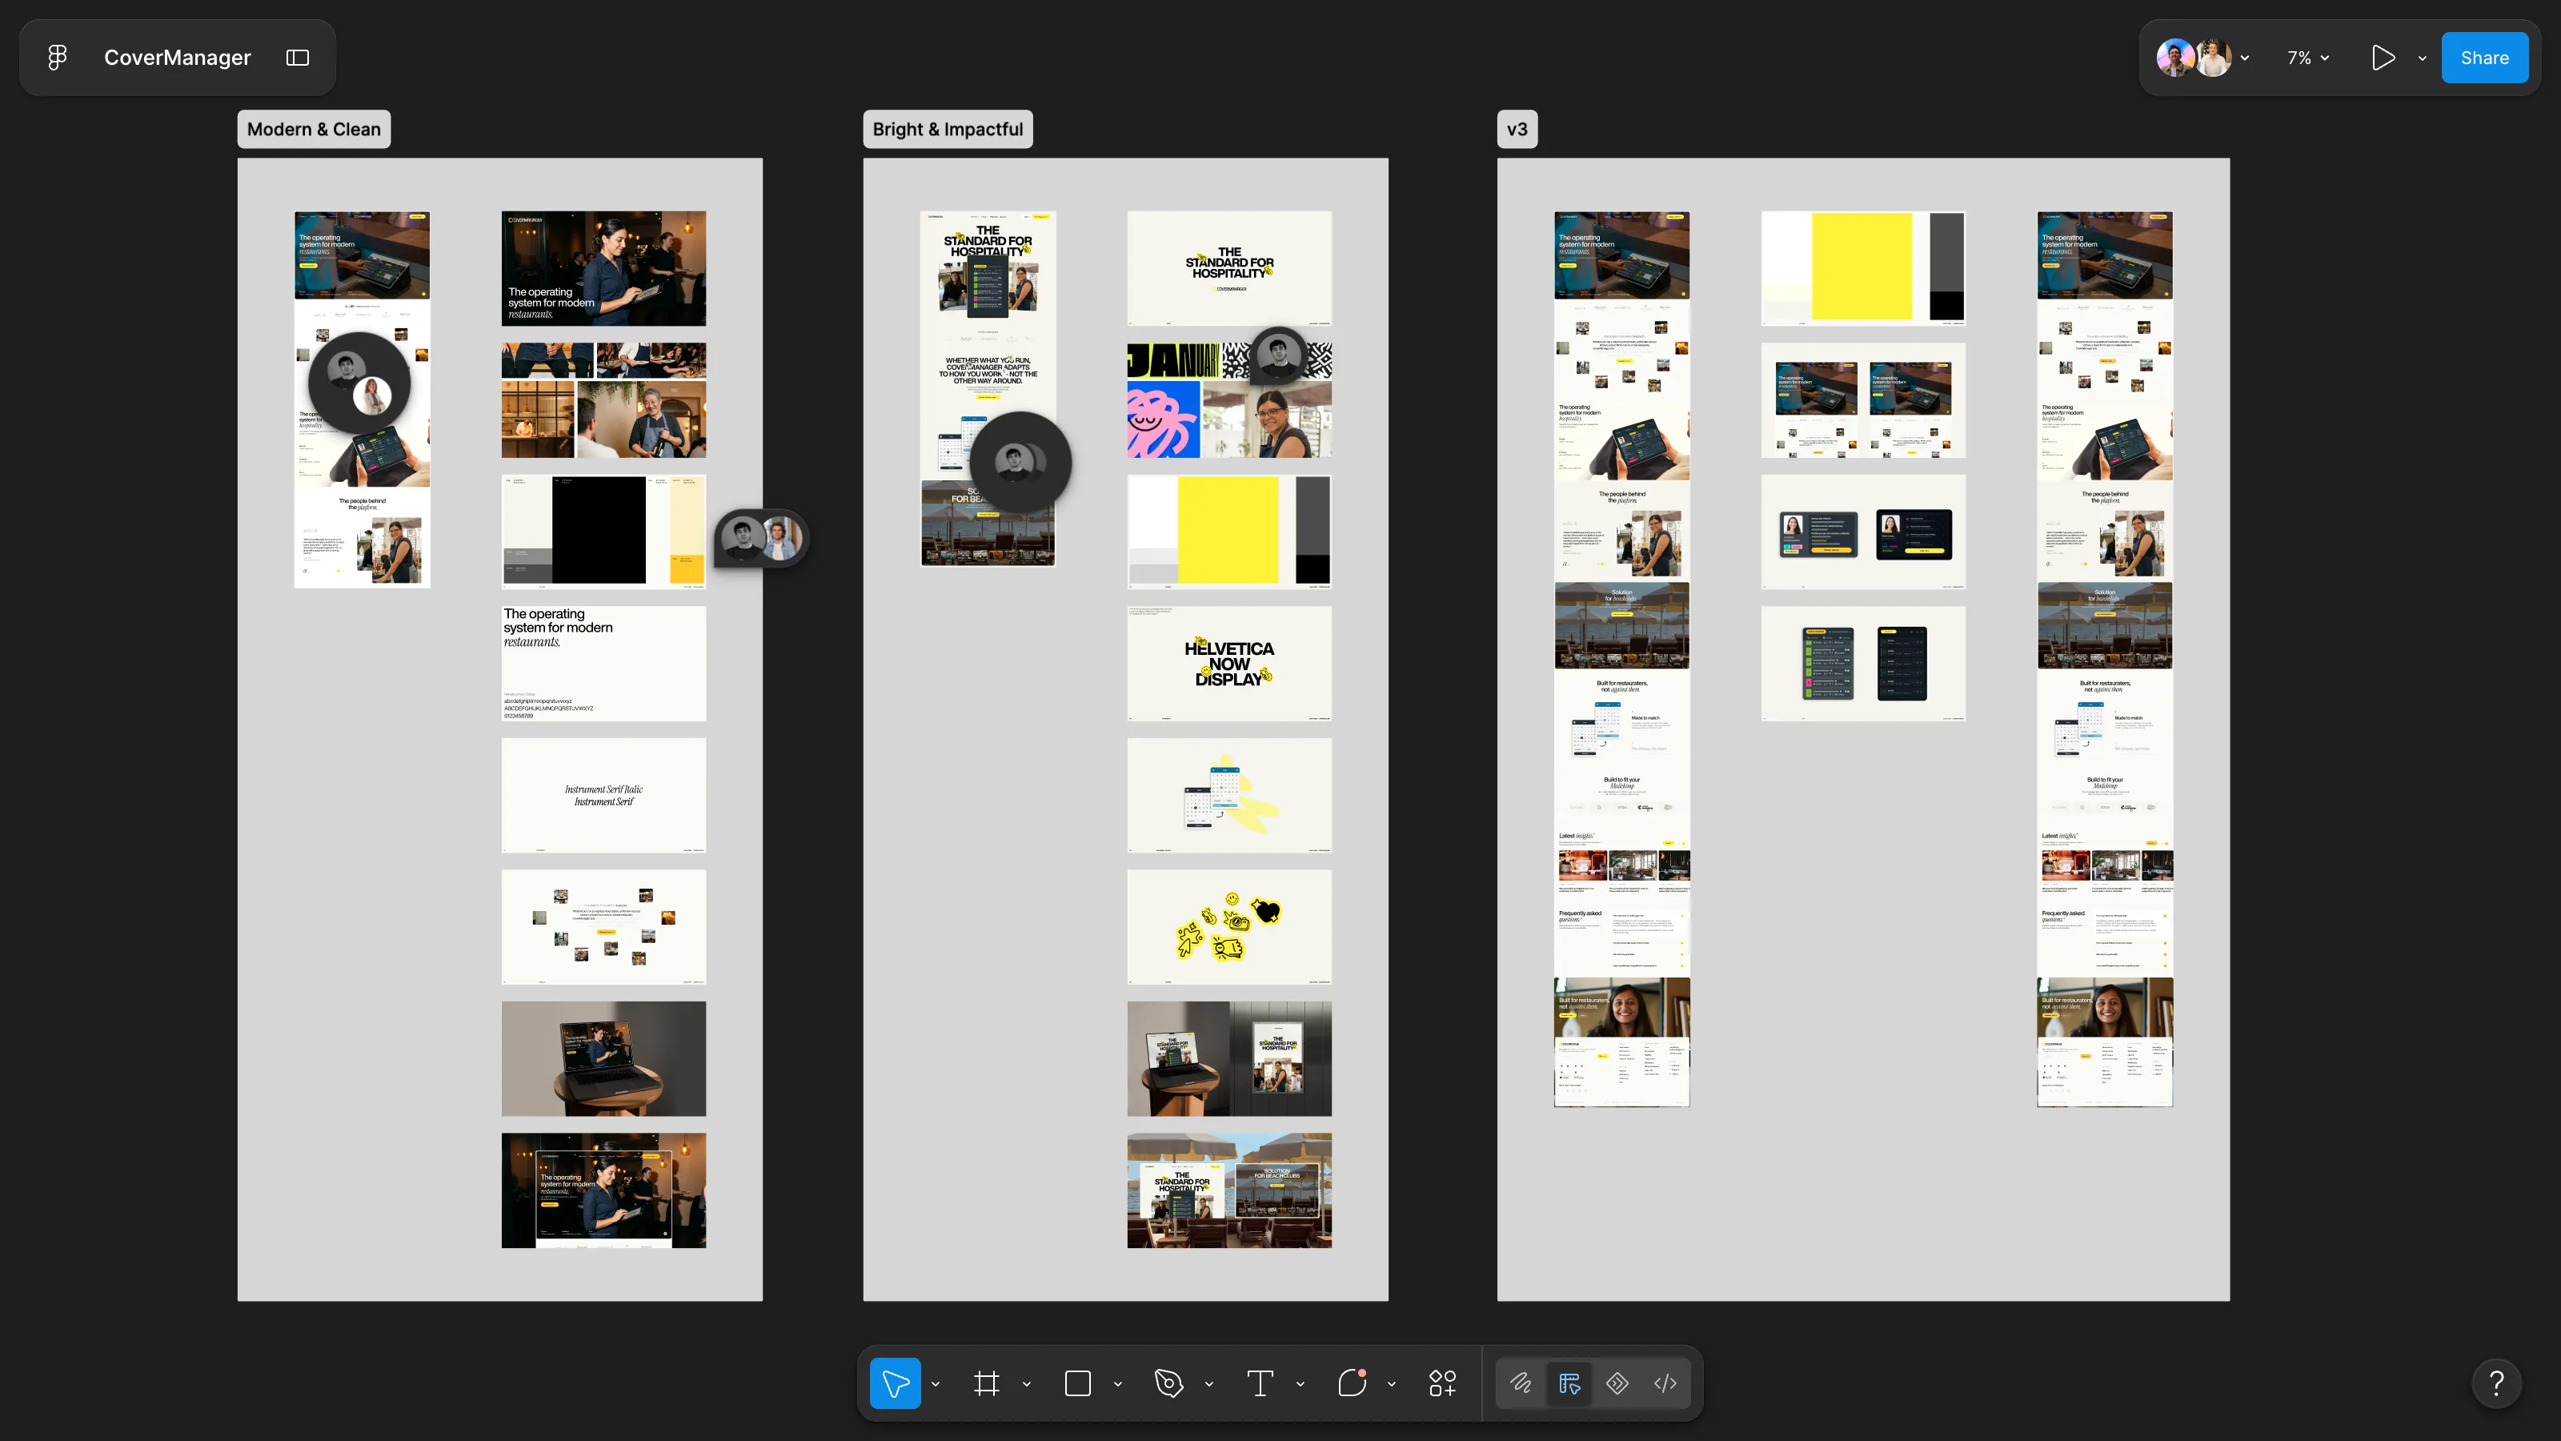Select the Bright & Impactful section label
The height and width of the screenshot is (1441, 2561).
click(948, 129)
